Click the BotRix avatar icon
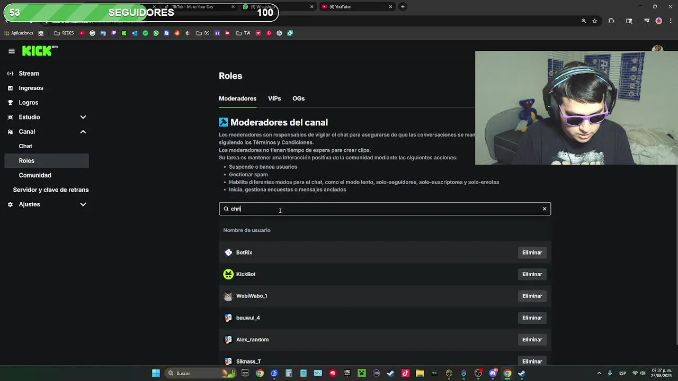 click(x=228, y=252)
